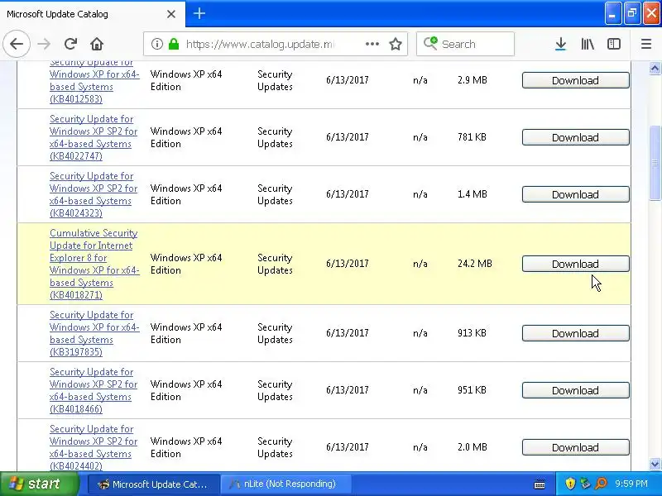Click the vertical scrollbar thumb
The height and width of the screenshot is (496, 662).
pyautogui.click(x=655, y=163)
